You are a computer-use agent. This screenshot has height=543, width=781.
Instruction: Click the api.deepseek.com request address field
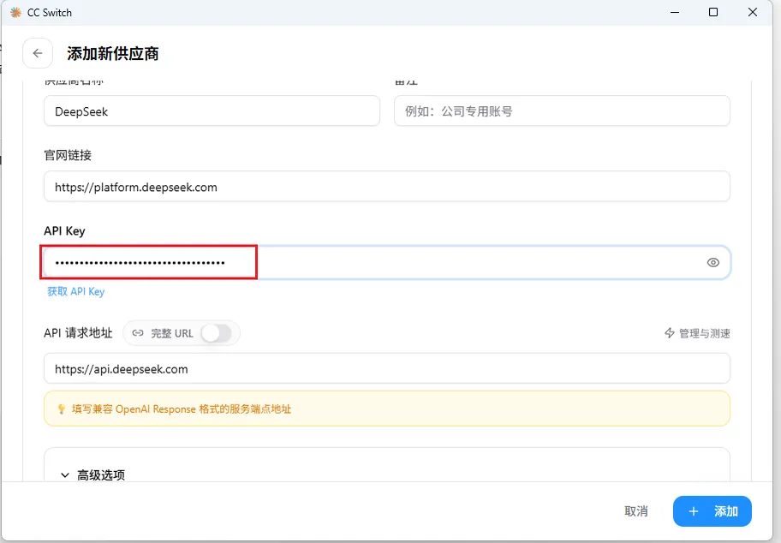click(x=387, y=368)
